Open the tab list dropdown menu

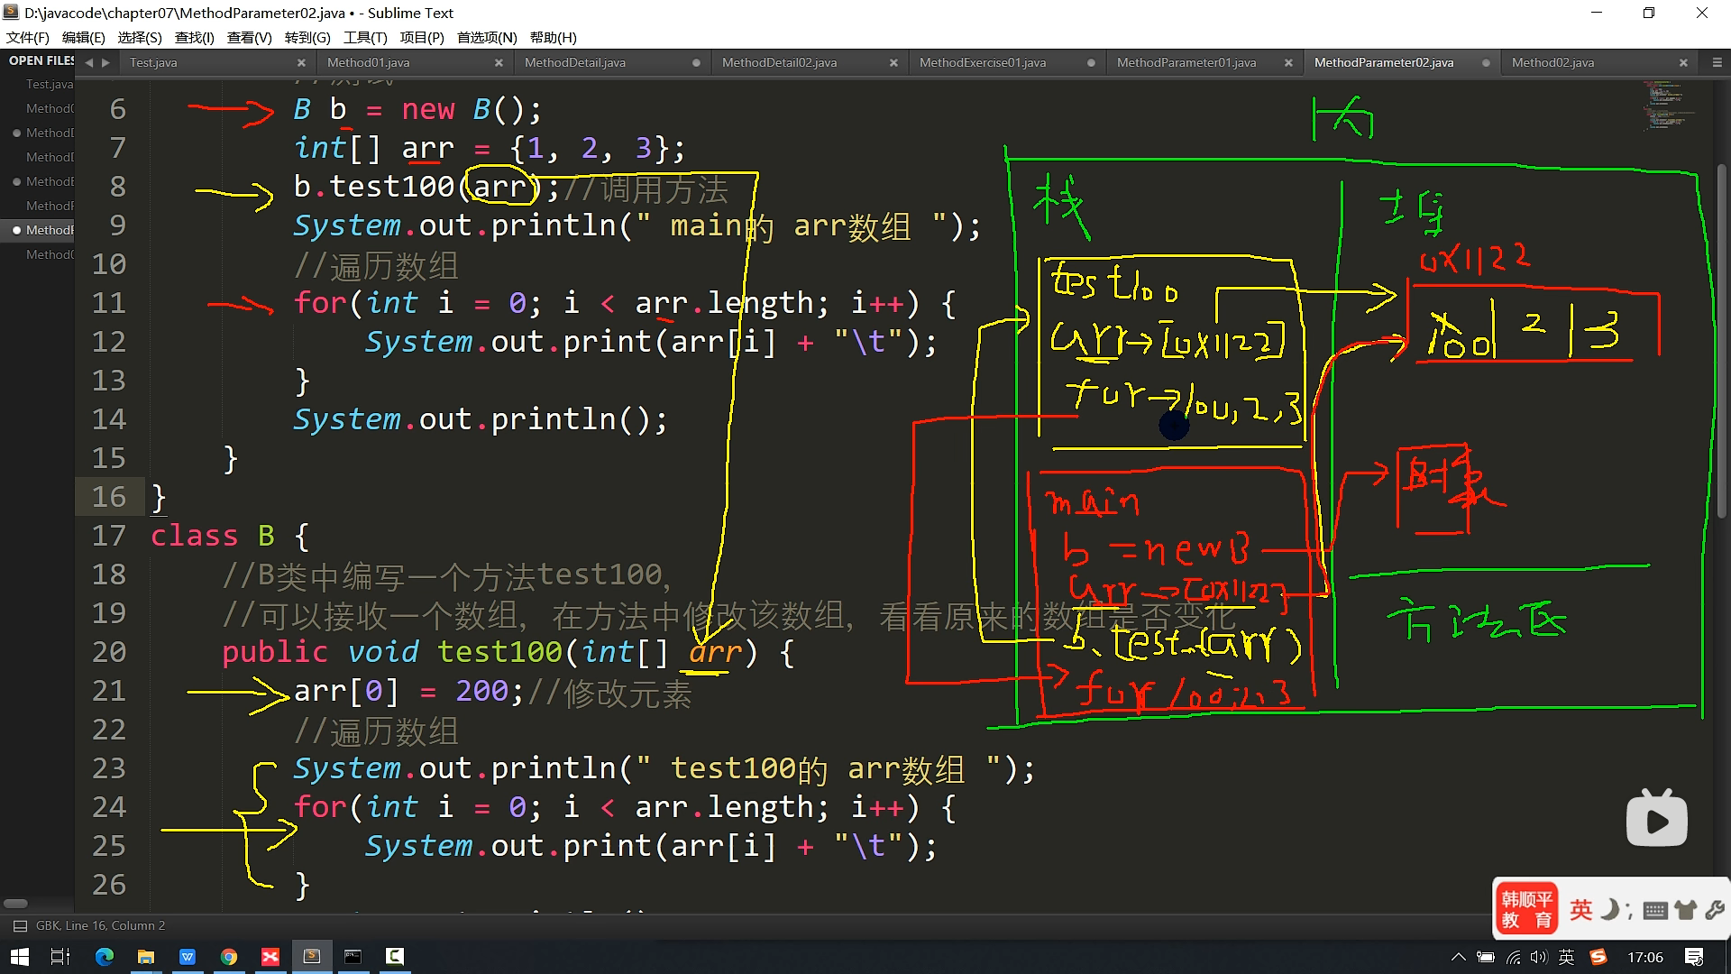(x=1716, y=62)
